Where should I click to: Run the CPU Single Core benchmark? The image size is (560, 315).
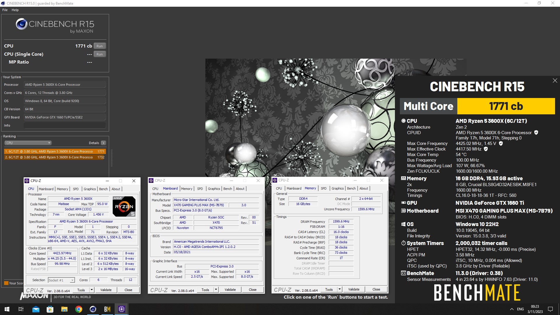tap(99, 54)
